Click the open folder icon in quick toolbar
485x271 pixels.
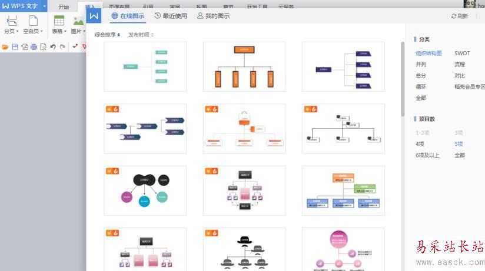tap(5, 47)
